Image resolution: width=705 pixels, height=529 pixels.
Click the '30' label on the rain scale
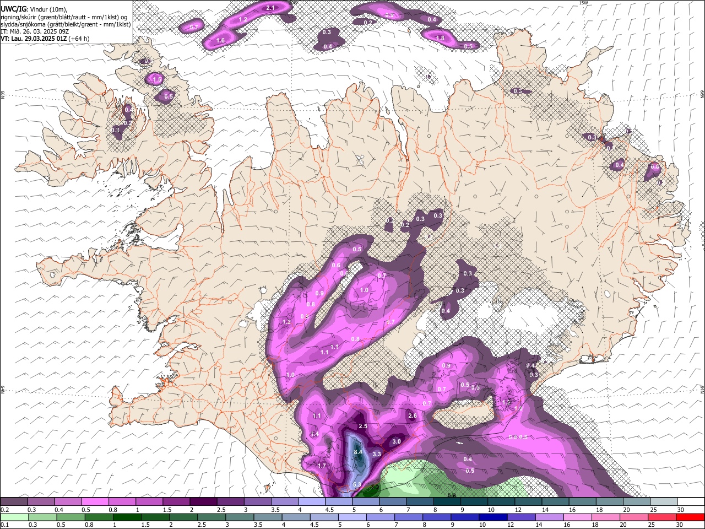(681, 525)
